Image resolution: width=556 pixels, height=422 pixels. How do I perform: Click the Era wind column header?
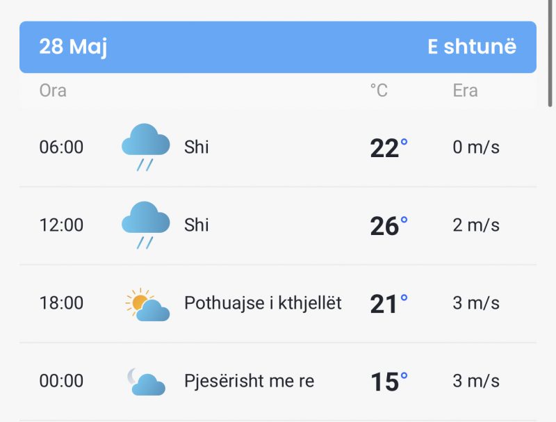tap(465, 90)
